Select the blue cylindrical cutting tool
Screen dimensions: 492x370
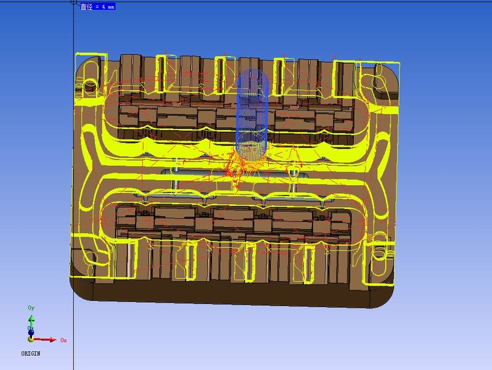pos(253,114)
